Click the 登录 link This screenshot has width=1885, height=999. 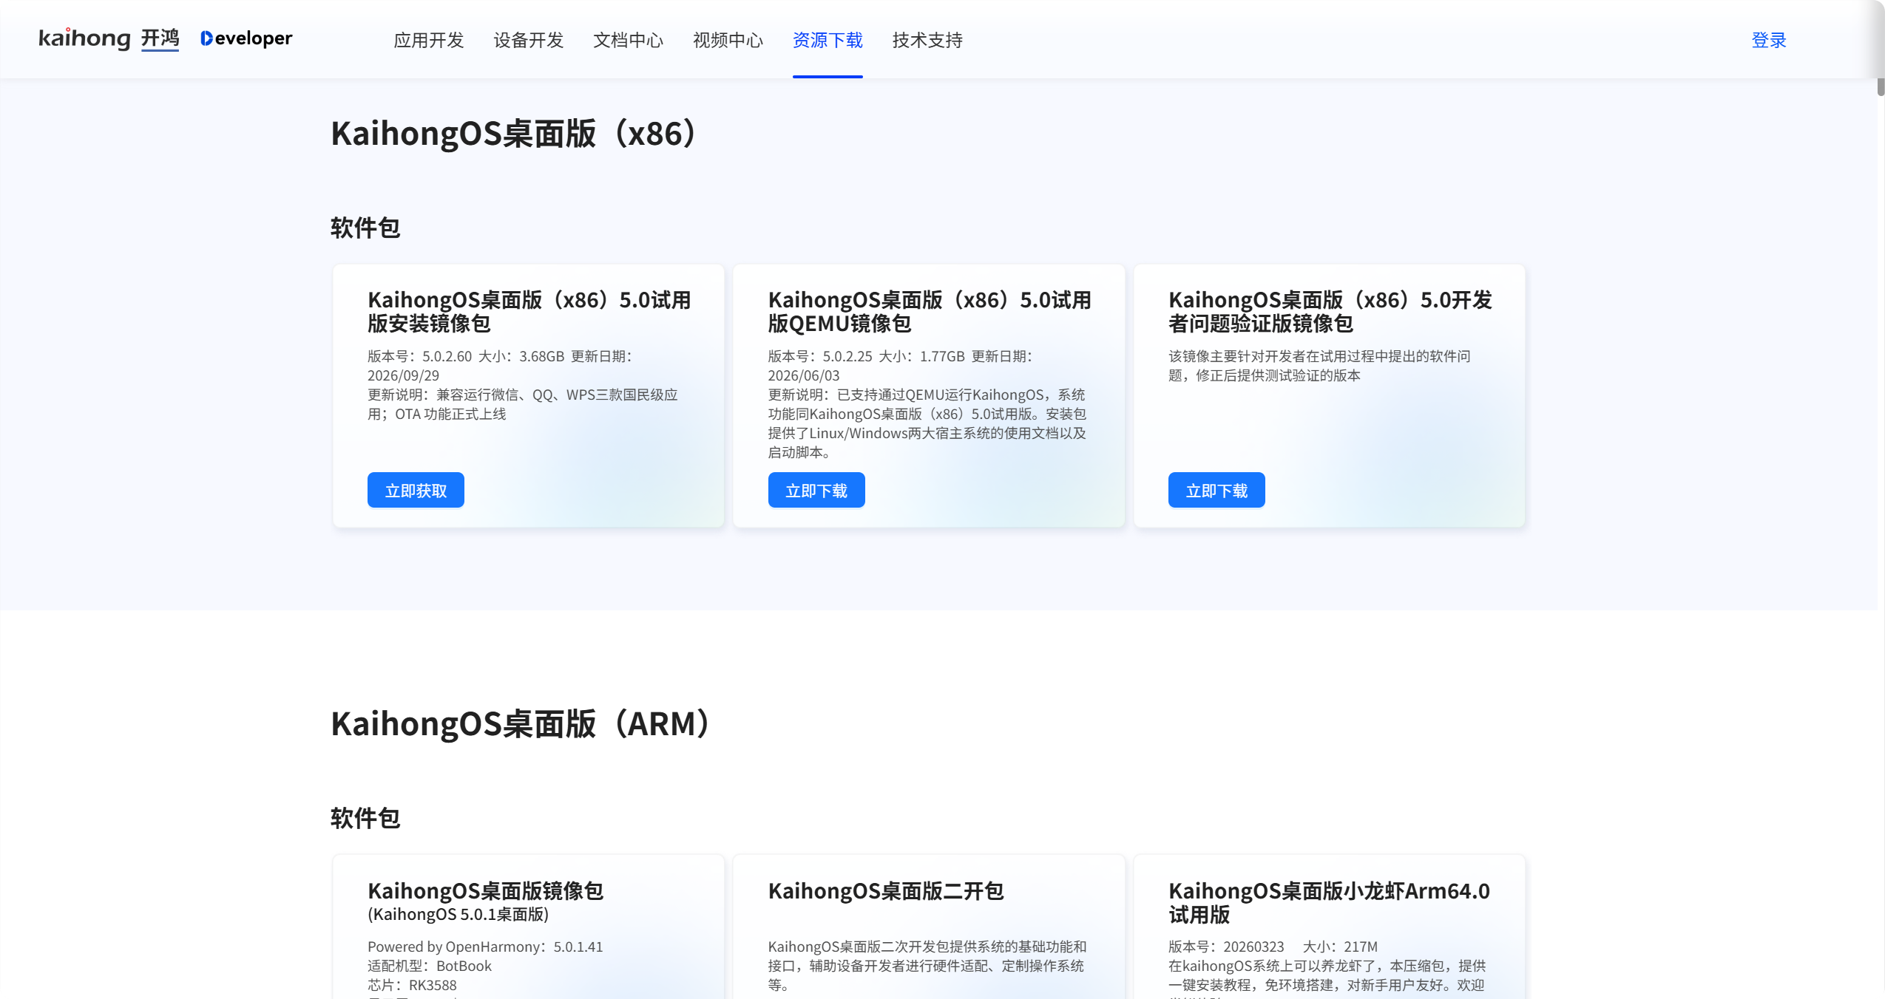click(1769, 40)
